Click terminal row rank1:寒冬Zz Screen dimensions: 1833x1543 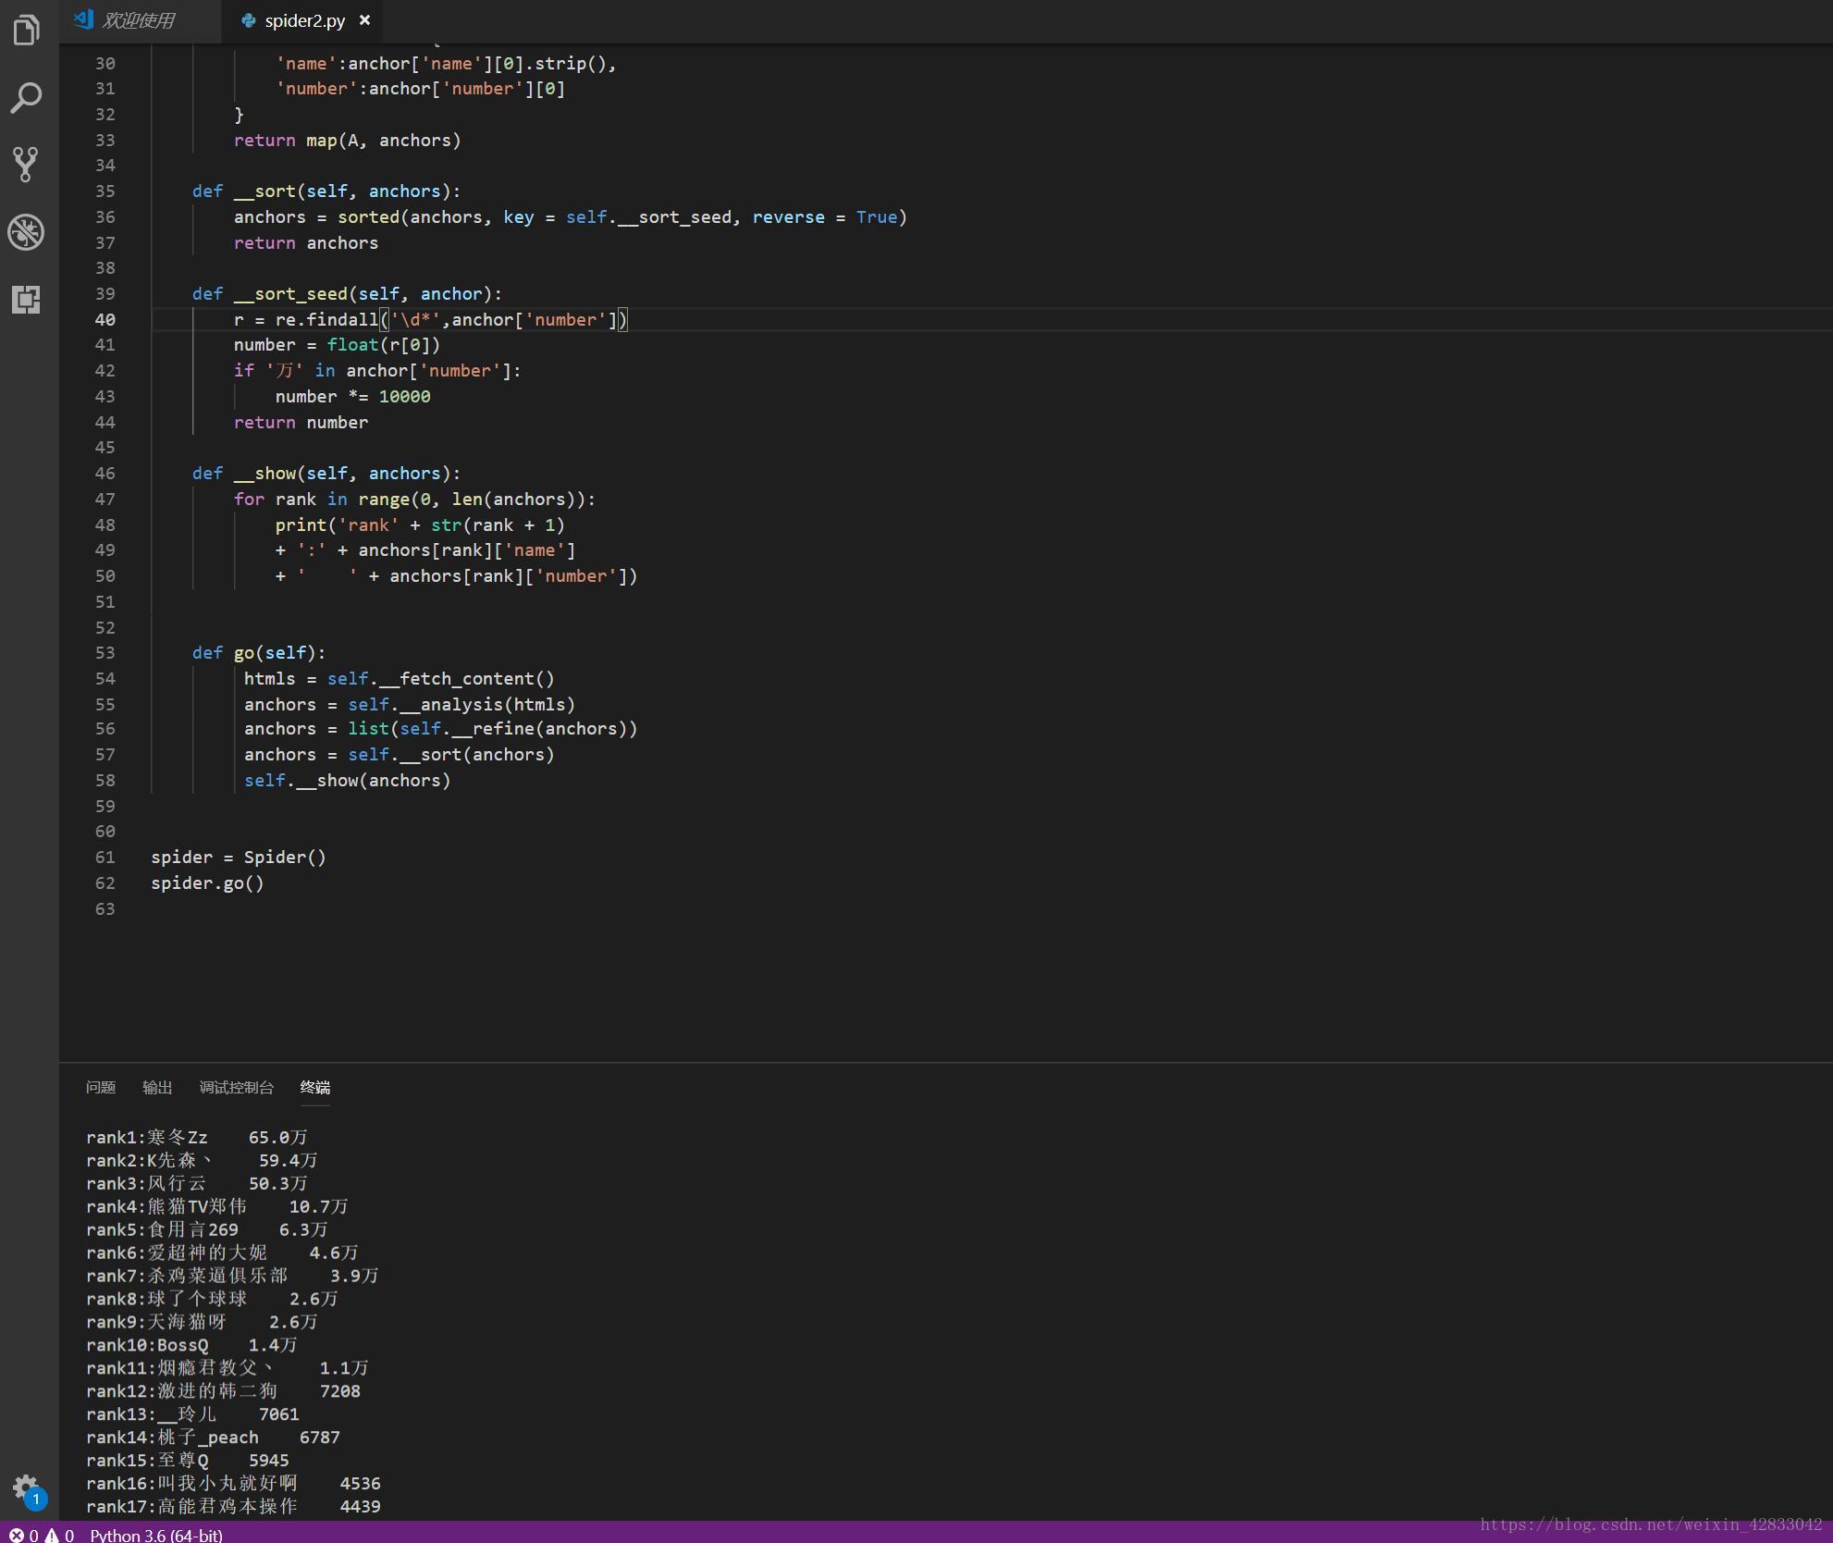[196, 1137]
